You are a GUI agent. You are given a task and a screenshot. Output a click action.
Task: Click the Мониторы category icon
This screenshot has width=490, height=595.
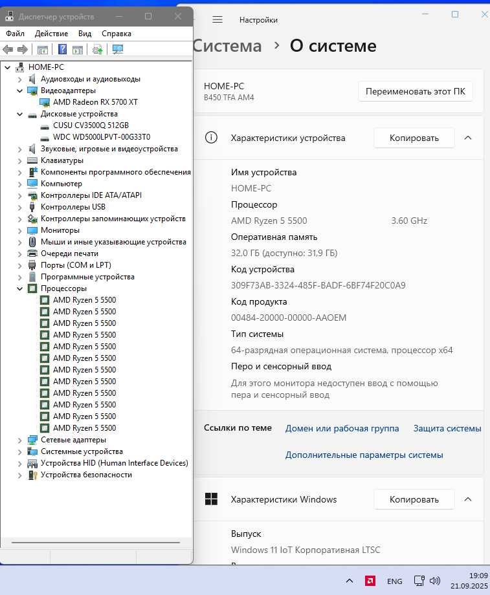(32, 230)
